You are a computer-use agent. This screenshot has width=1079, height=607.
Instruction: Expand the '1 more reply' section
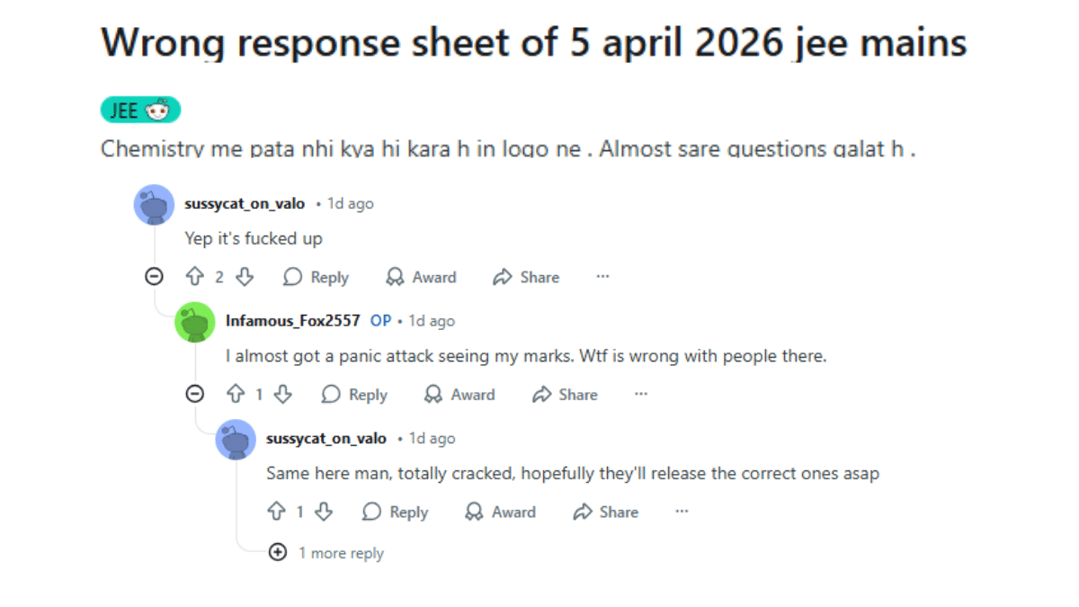279,552
